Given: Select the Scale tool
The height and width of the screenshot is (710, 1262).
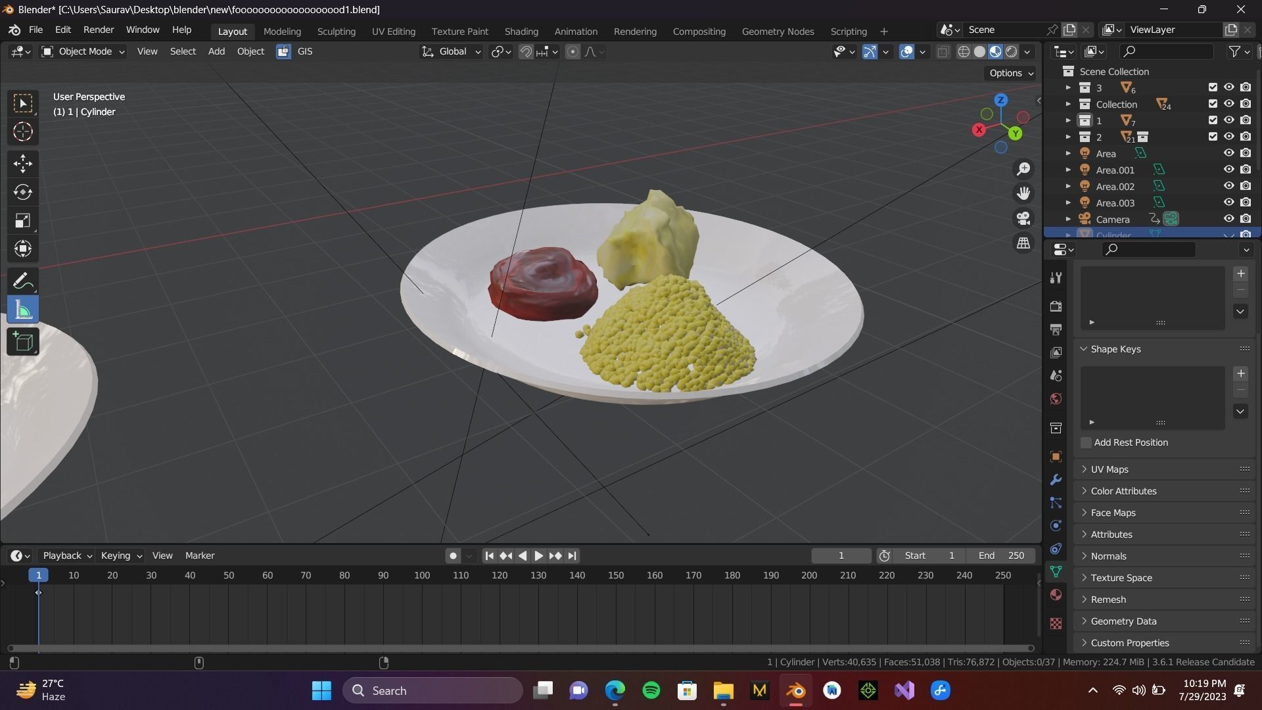Looking at the screenshot, I should (x=23, y=220).
